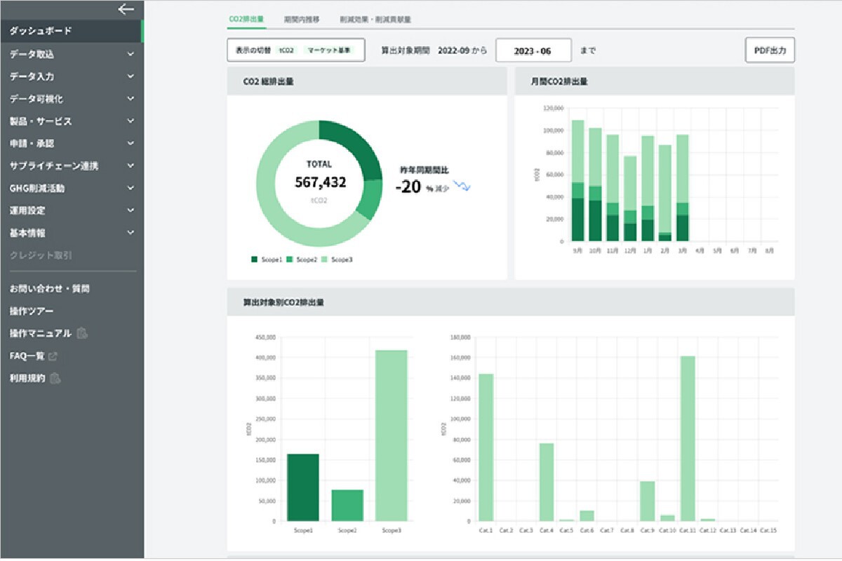Click the blue downward trend arrow icon
The height and width of the screenshot is (561, 842).
462,186
